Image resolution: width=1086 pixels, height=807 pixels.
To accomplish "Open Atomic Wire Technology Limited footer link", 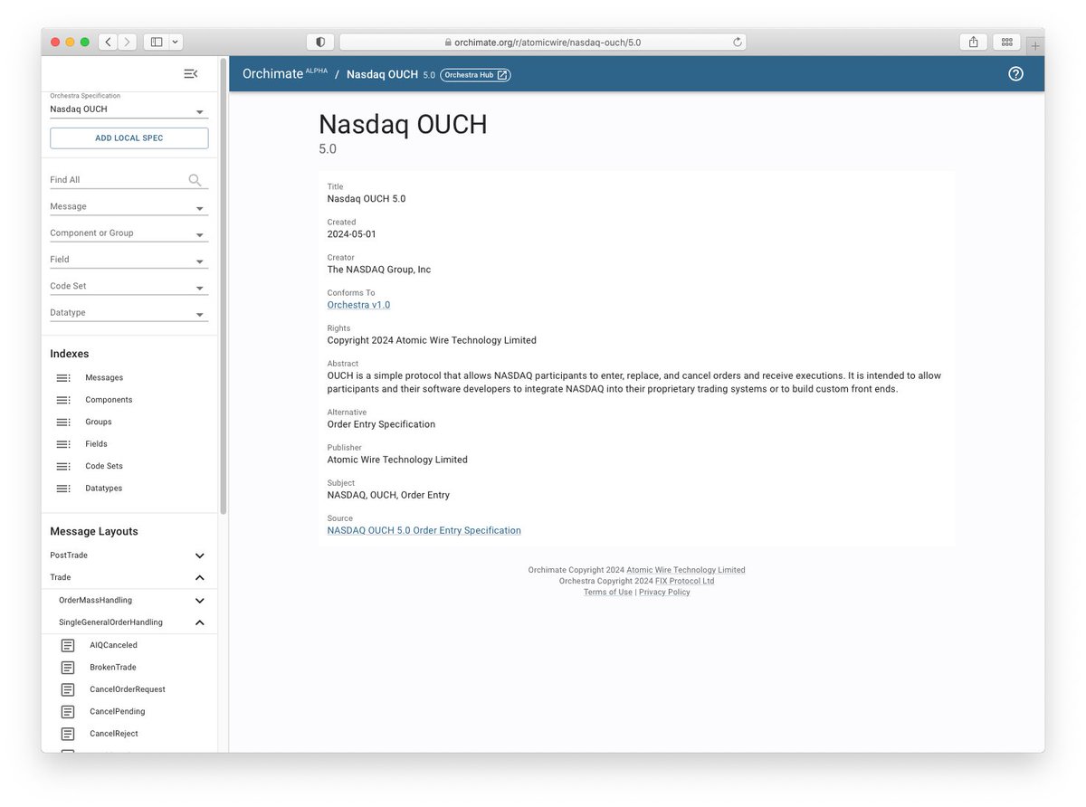I will pos(686,570).
